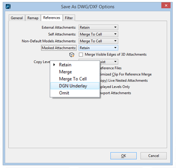Open Non-Default Models Attachments dropdown
The height and width of the screenshot is (168, 176).
[x=98, y=41]
